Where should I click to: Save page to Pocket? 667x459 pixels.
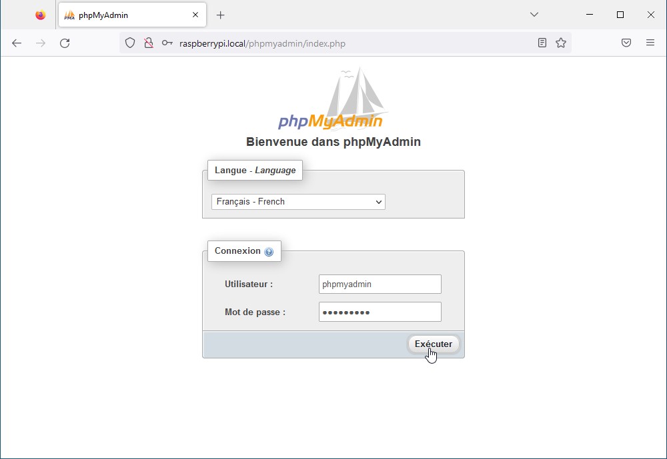[x=626, y=43]
